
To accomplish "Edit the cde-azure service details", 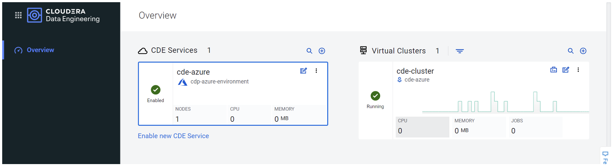I will [303, 71].
